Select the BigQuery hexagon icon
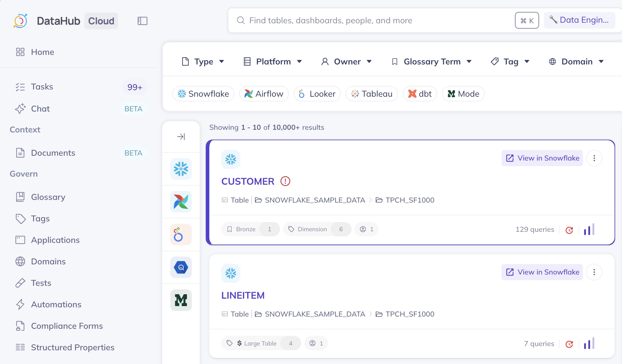The width and height of the screenshot is (622, 364). [181, 267]
